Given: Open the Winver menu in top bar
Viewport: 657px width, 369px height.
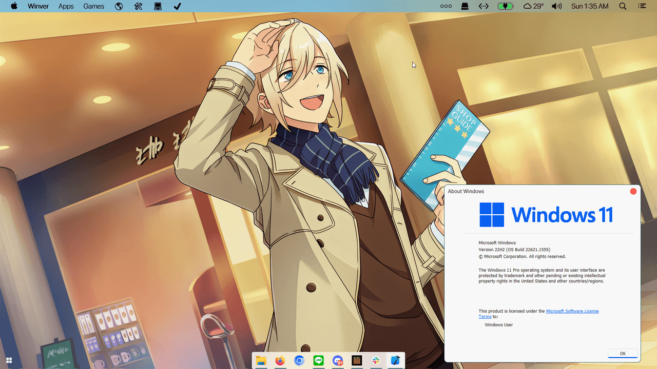Looking at the screenshot, I should point(38,6).
